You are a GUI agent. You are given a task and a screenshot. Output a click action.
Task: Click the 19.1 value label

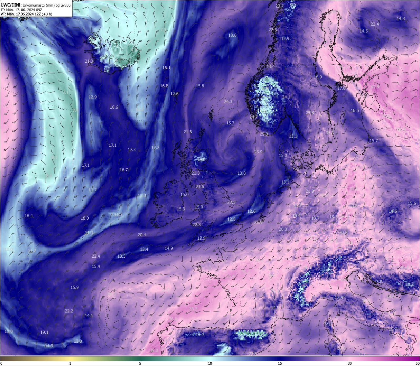coord(44,332)
